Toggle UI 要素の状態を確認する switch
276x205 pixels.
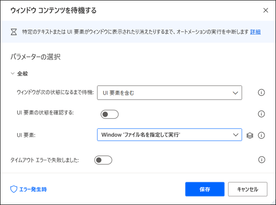109,114
